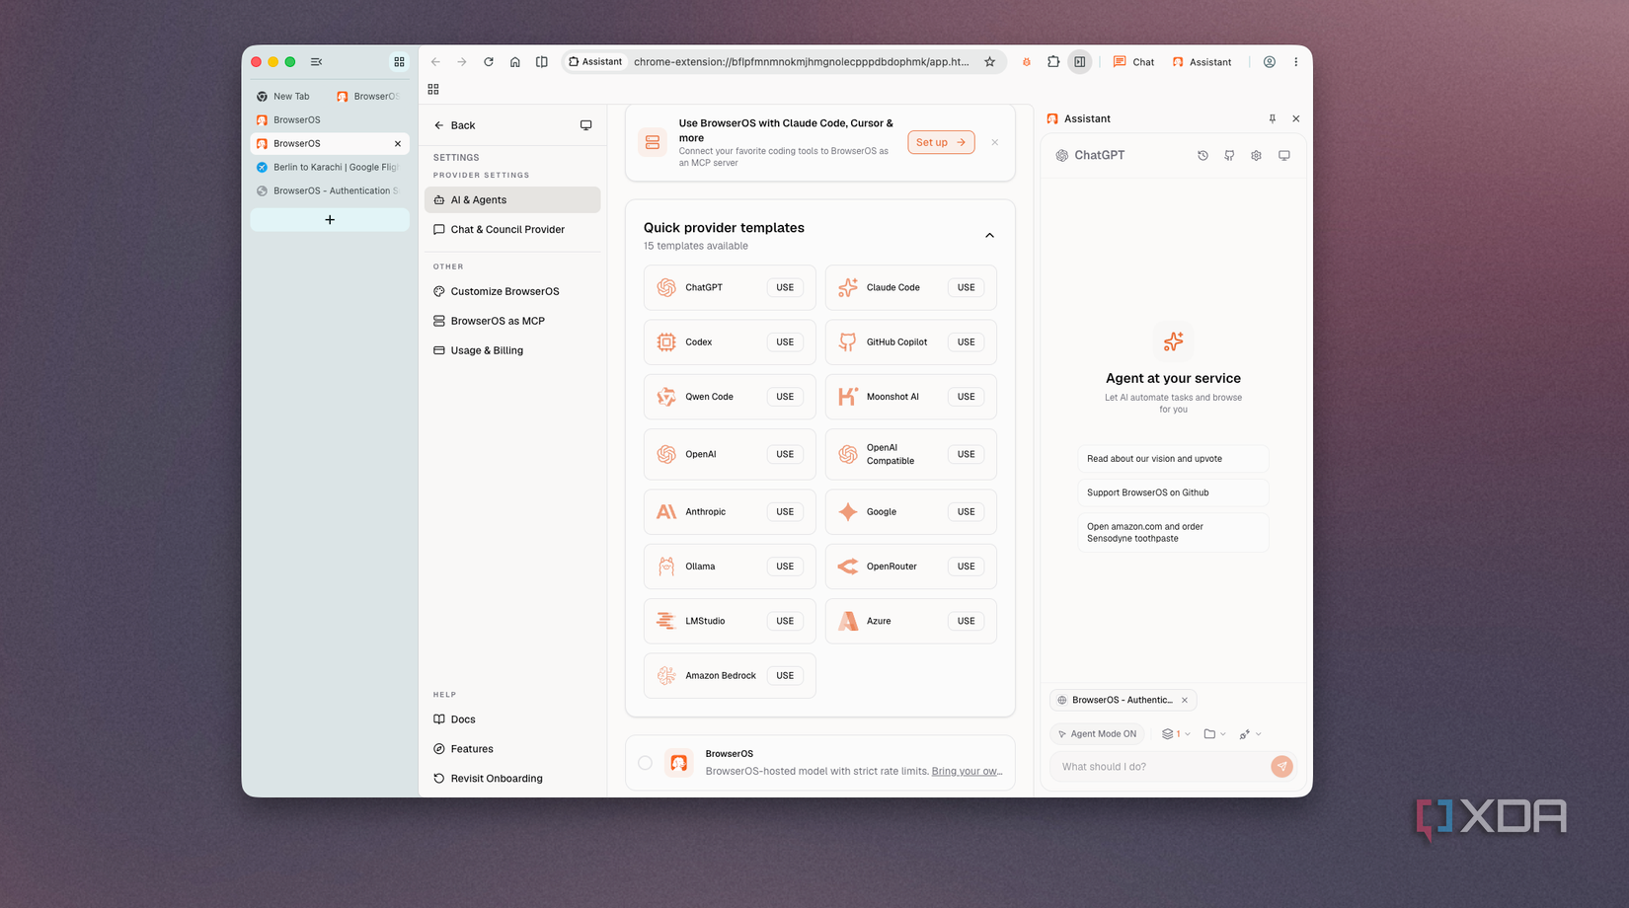Click the Set up button
Image resolution: width=1629 pixels, height=908 pixels.
[x=941, y=143]
